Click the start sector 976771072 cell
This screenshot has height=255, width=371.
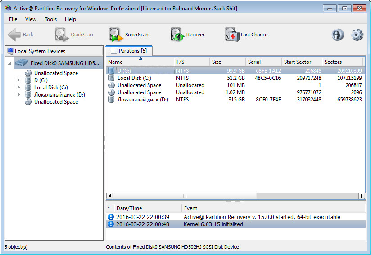[x=309, y=92]
